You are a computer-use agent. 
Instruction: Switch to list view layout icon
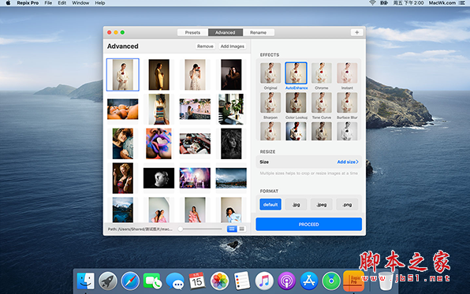232,229
